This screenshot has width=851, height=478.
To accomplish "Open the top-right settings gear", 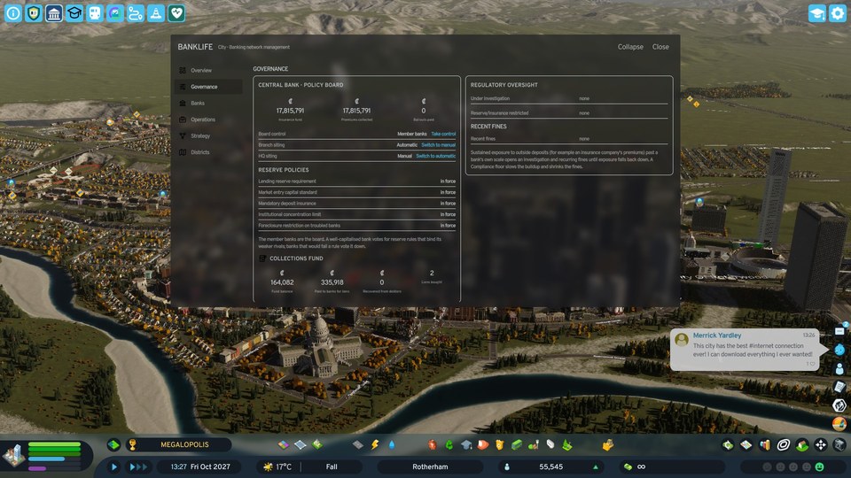I will (838, 13).
